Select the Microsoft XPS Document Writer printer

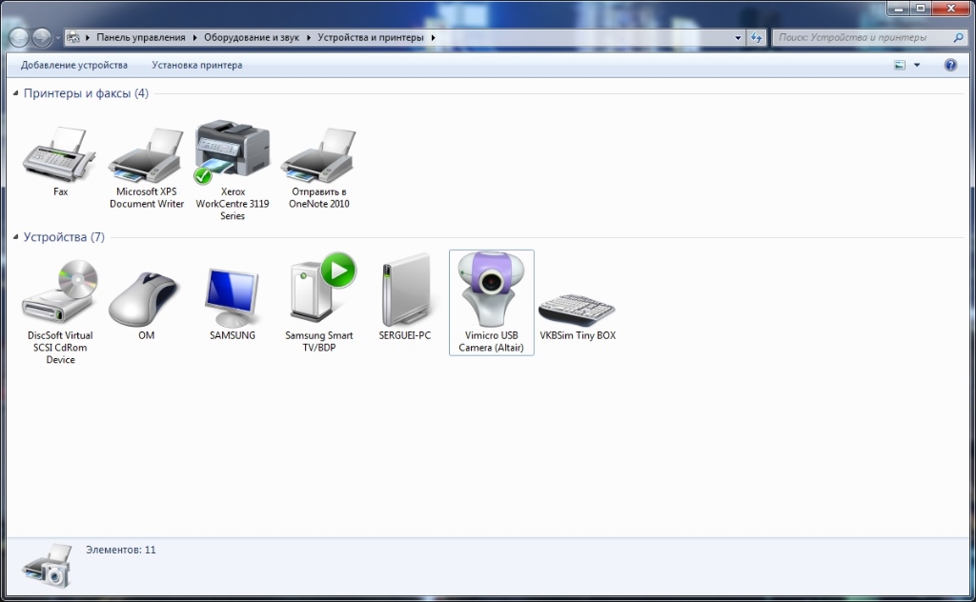pyautogui.click(x=146, y=156)
